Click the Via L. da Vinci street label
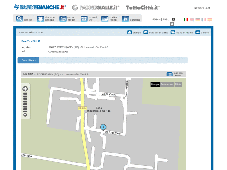227x170 pixels. click(112, 133)
